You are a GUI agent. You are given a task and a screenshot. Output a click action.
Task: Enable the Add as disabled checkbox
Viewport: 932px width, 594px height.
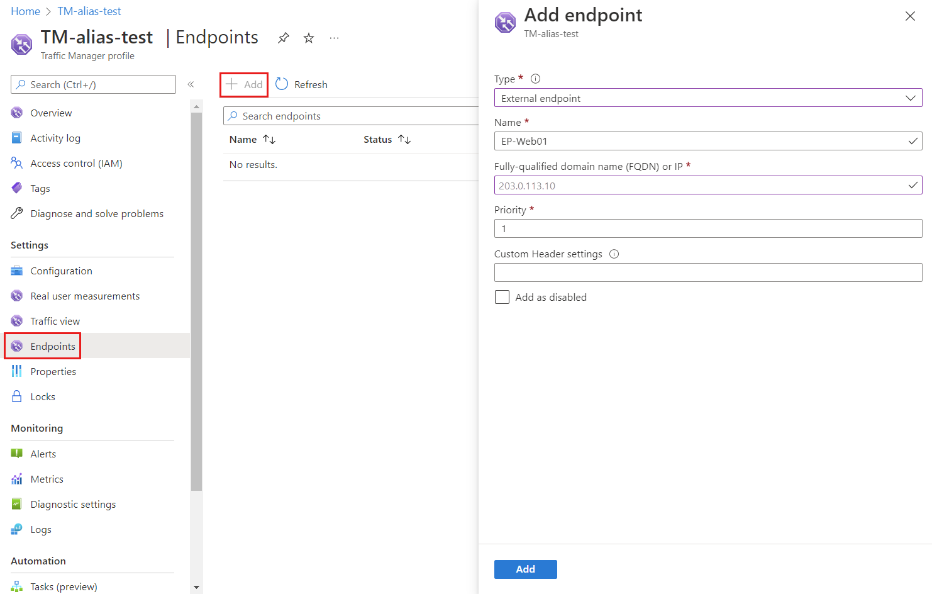502,297
